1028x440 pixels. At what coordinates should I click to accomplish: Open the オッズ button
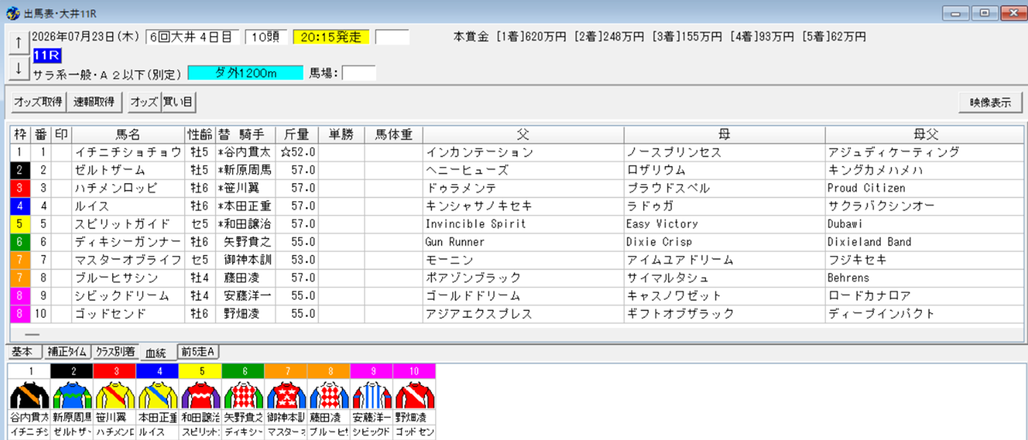pyautogui.click(x=143, y=102)
